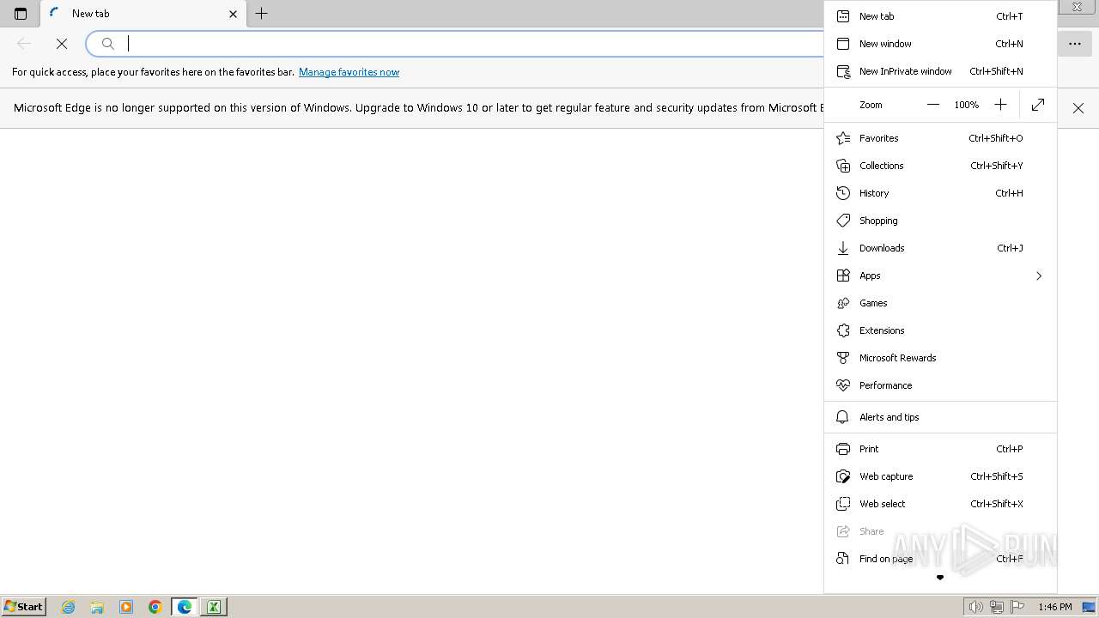Choose Print from the menu

click(940, 449)
